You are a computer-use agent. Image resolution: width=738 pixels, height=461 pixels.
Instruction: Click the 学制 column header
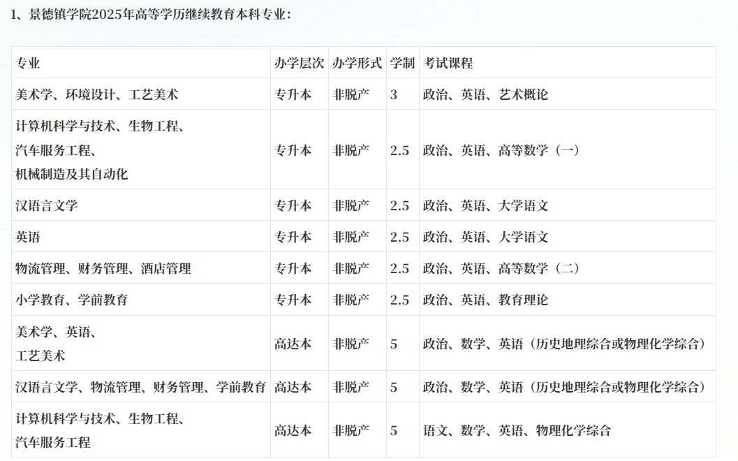402,63
